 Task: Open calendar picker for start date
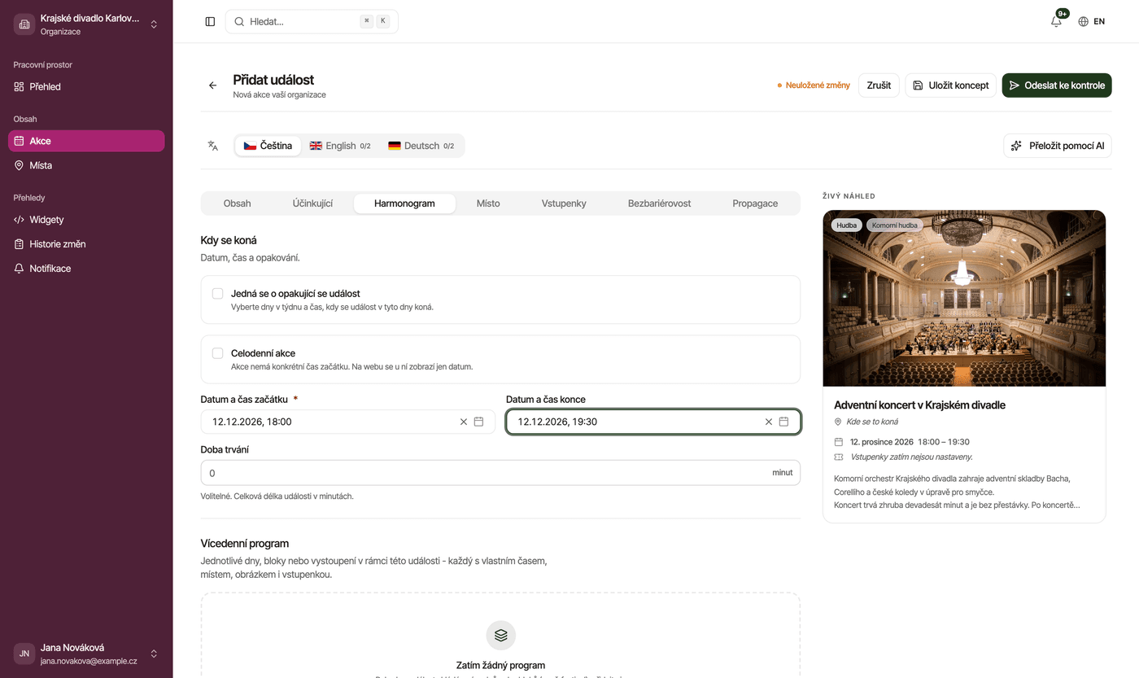(479, 422)
